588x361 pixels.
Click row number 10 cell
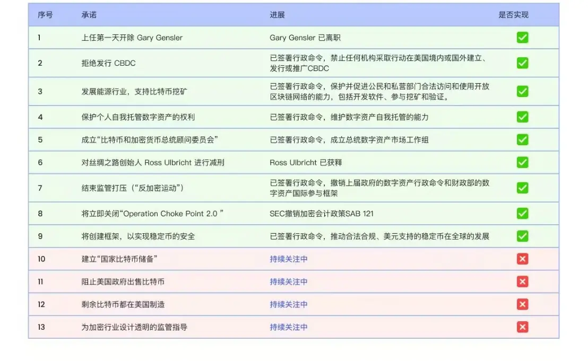(x=41, y=259)
